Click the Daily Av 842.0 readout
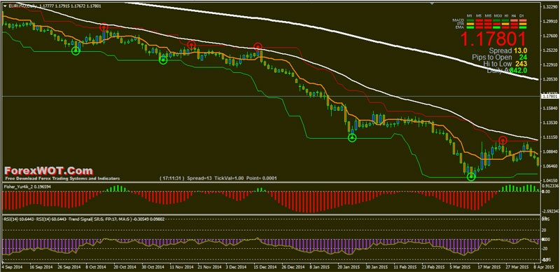Viewport: 560px width, 272px height. (507, 71)
